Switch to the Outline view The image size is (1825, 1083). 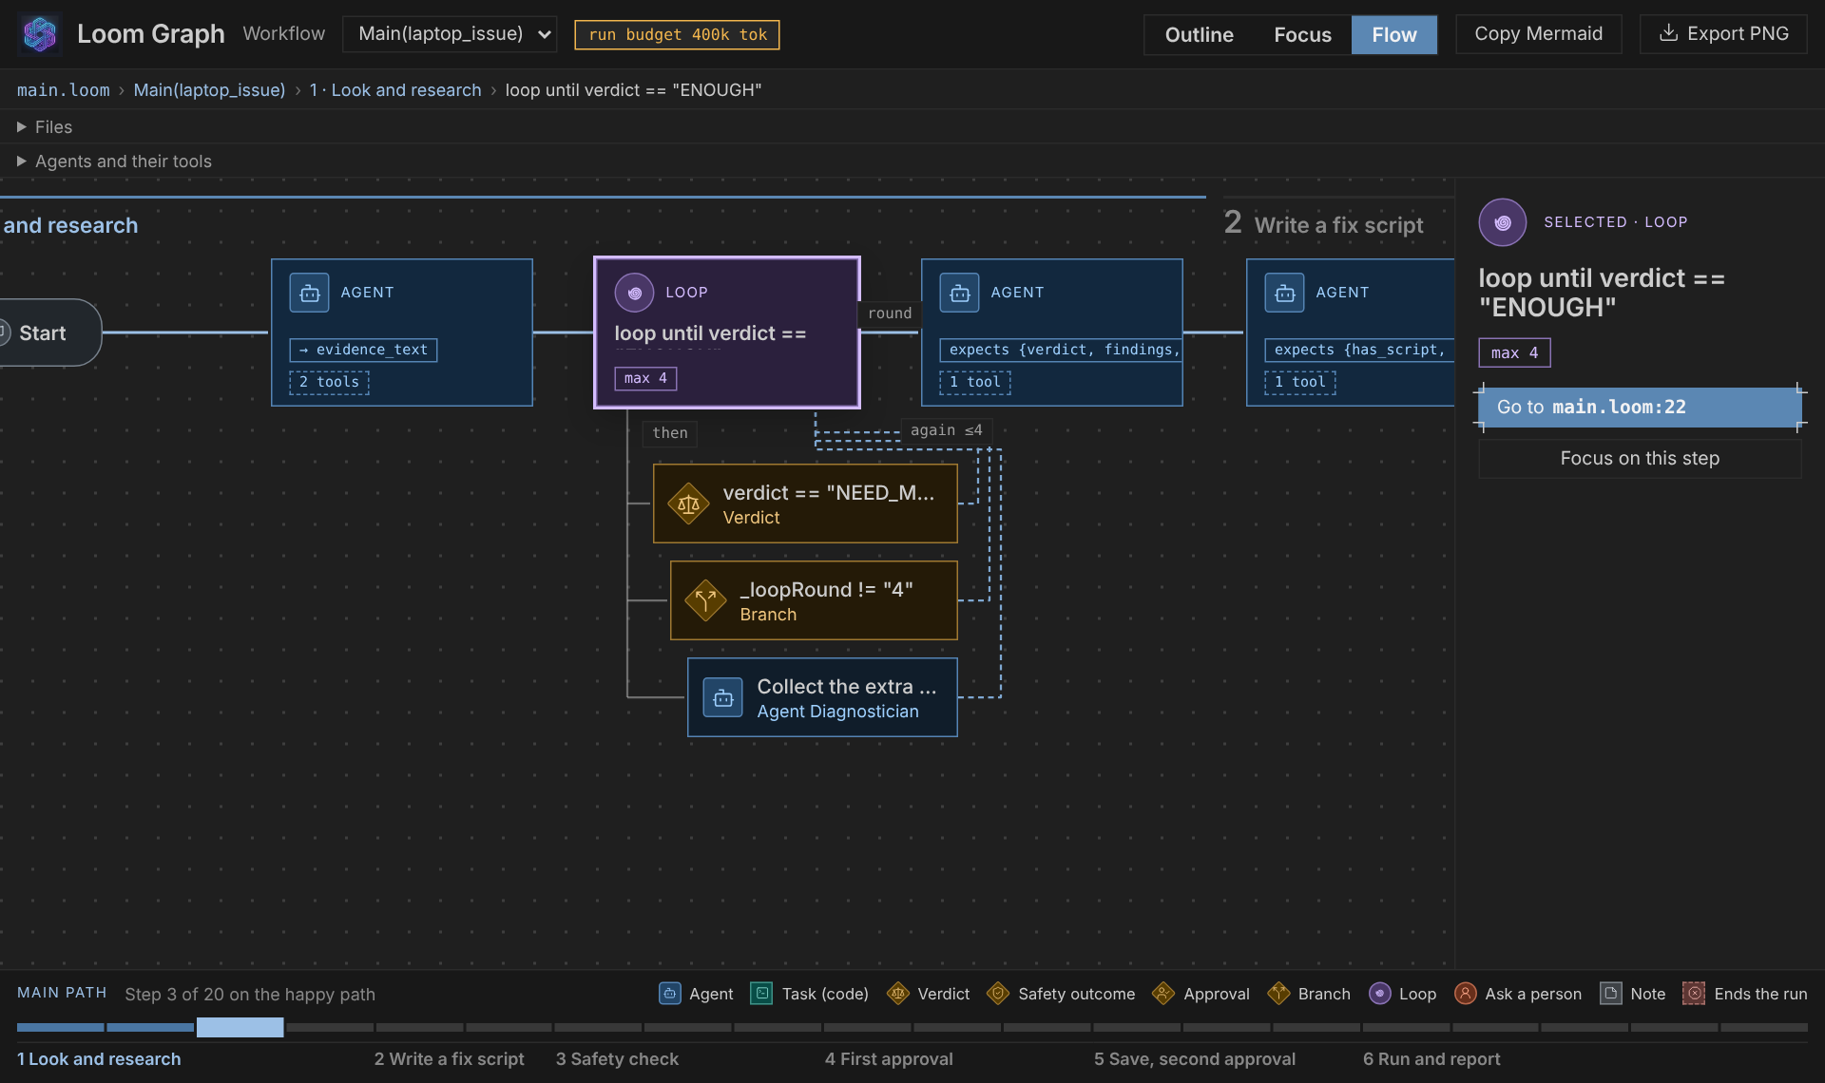[1199, 35]
